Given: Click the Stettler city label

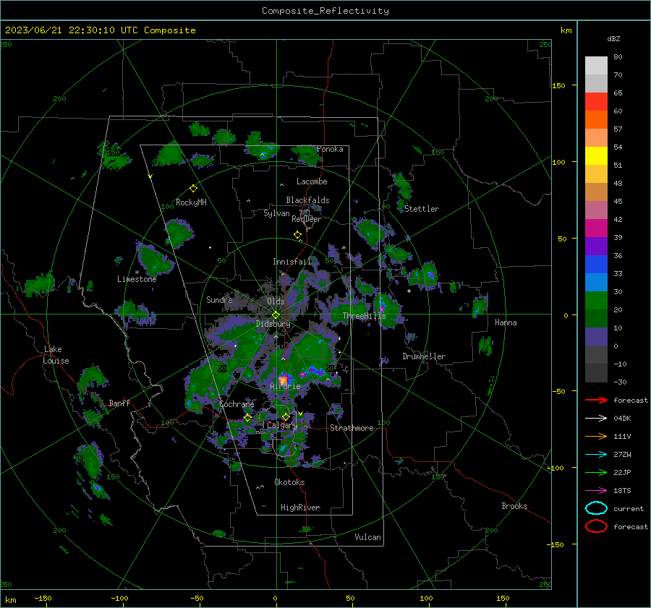Looking at the screenshot, I should tap(422, 209).
